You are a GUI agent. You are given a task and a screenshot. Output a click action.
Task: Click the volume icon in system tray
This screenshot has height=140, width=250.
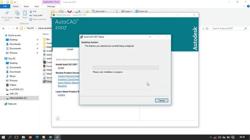(220, 137)
